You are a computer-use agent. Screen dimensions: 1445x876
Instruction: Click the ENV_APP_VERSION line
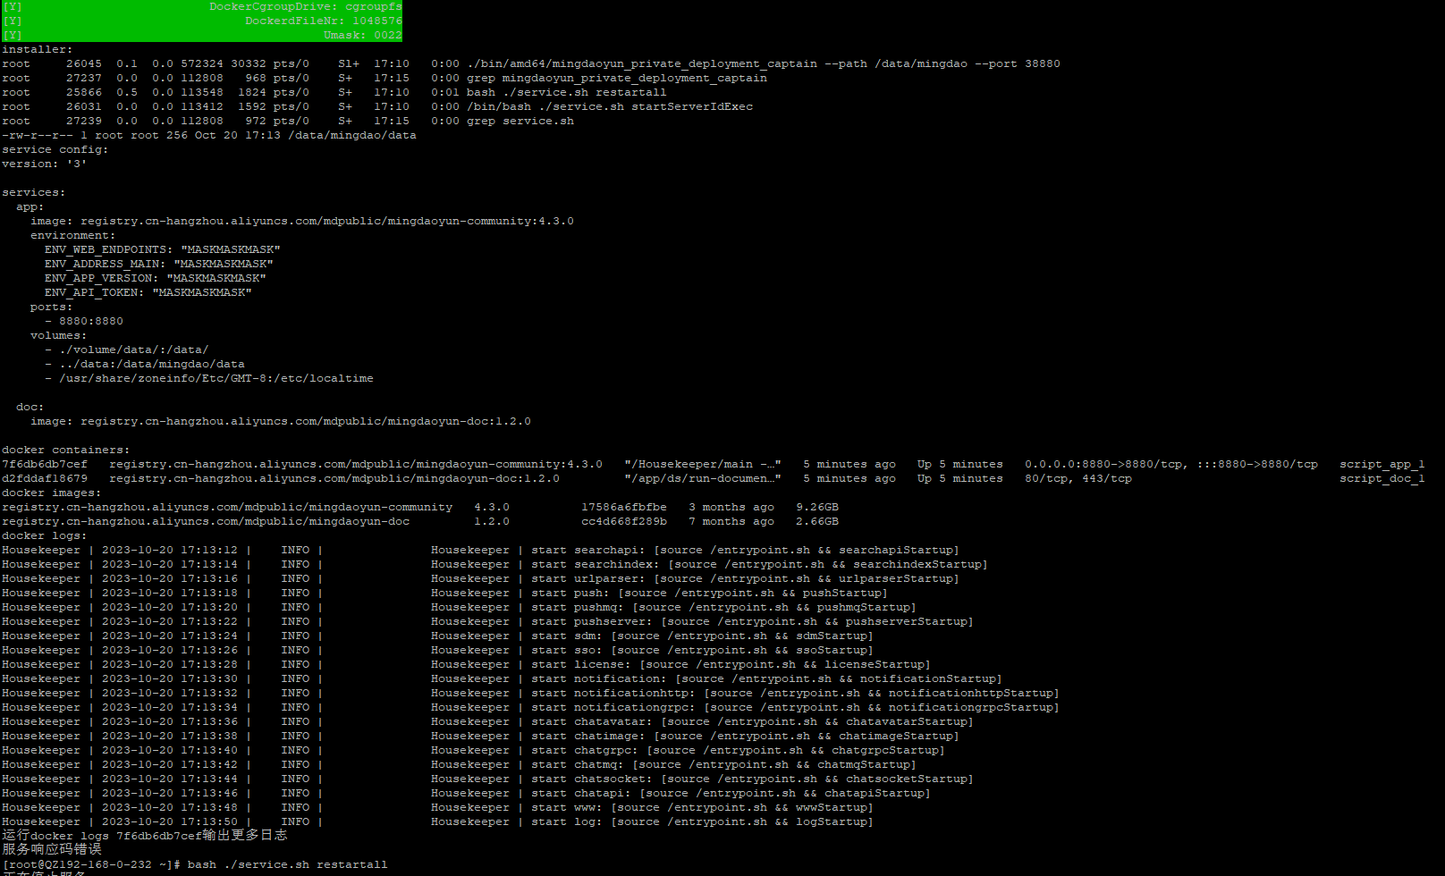[x=156, y=278]
